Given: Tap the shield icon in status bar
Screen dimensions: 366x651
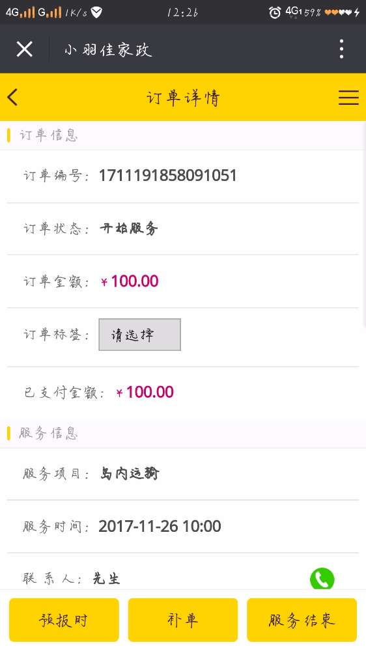Looking at the screenshot, I should pos(96,12).
